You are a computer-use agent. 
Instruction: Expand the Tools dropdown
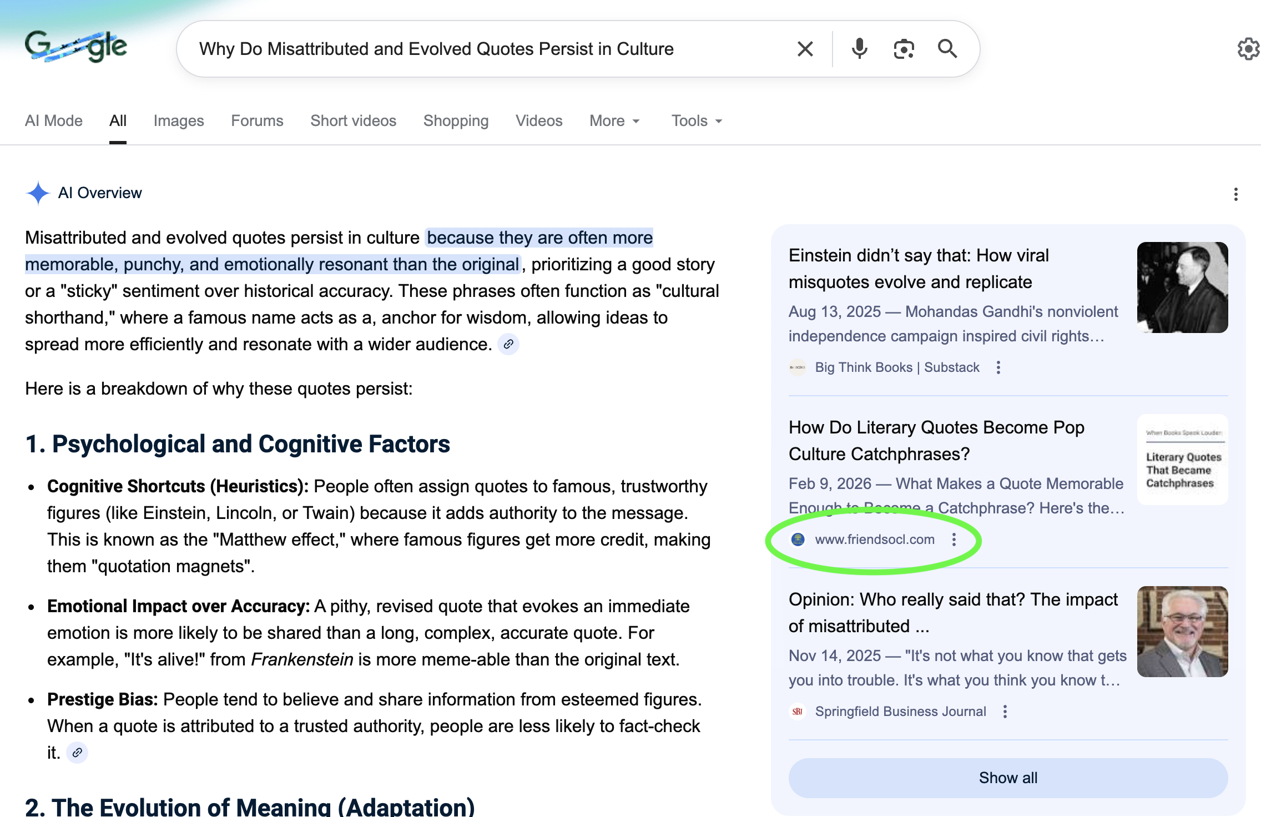point(697,121)
